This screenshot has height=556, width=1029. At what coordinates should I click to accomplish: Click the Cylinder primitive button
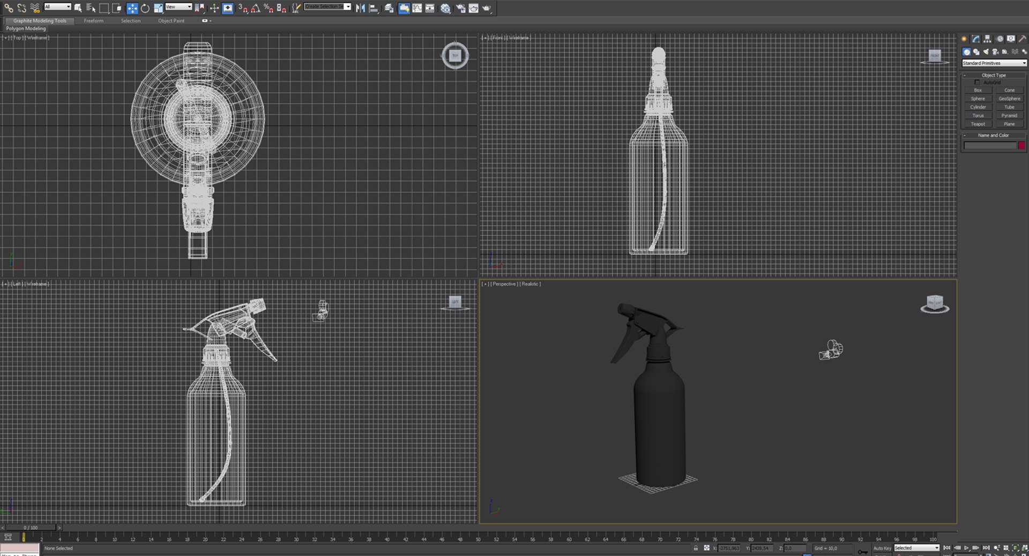click(978, 107)
